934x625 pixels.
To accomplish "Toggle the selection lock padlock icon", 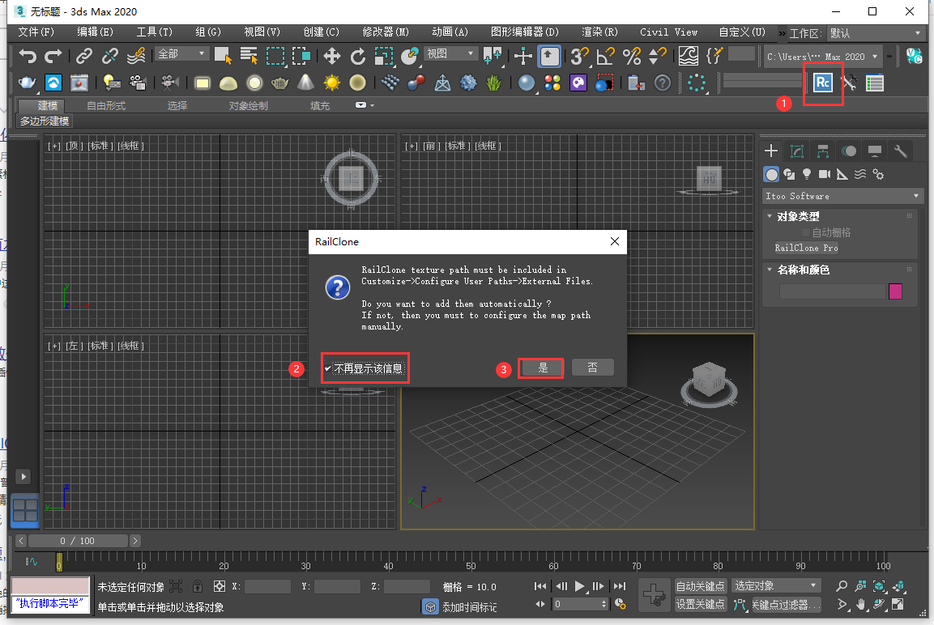I will click(x=198, y=586).
